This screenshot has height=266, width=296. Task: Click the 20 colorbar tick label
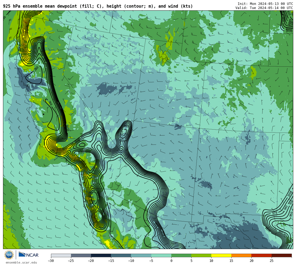(251, 261)
